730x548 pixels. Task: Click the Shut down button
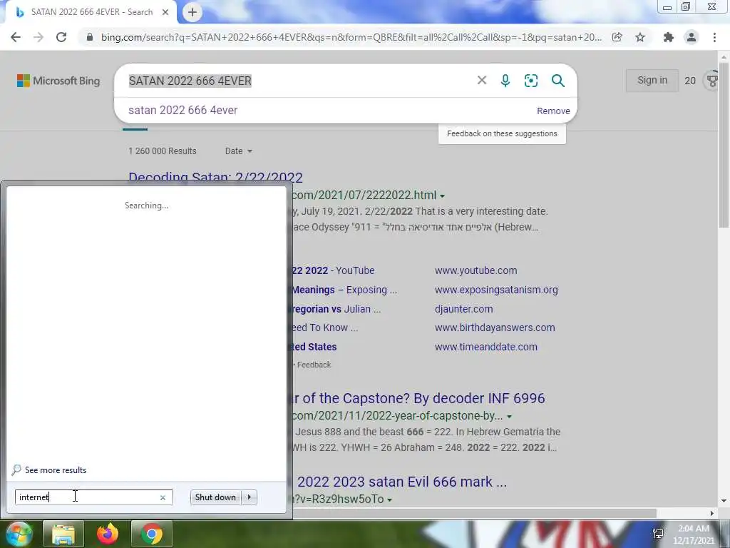click(215, 497)
